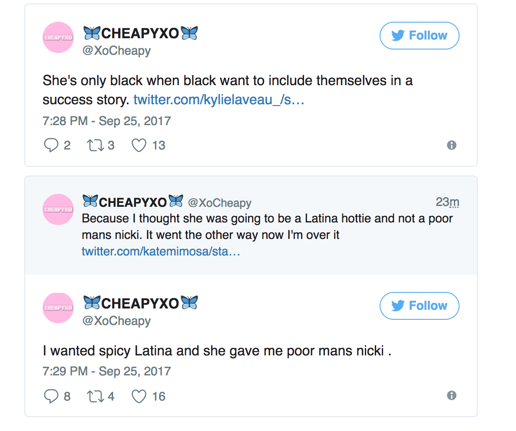Follow CHEAPYXO from the top tweet
Image resolution: width=516 pixels, height=431 pixels.
(419, 36)
